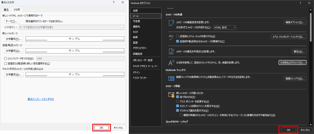Click the テーマ(T)... button
This screenshot has width=314, height=134.
pos(12,21)
